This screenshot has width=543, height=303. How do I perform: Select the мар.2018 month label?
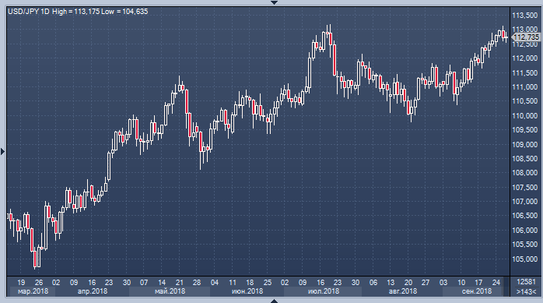[x=33, y=291]
